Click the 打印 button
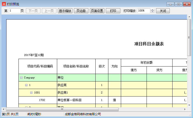 click(113, 11)
